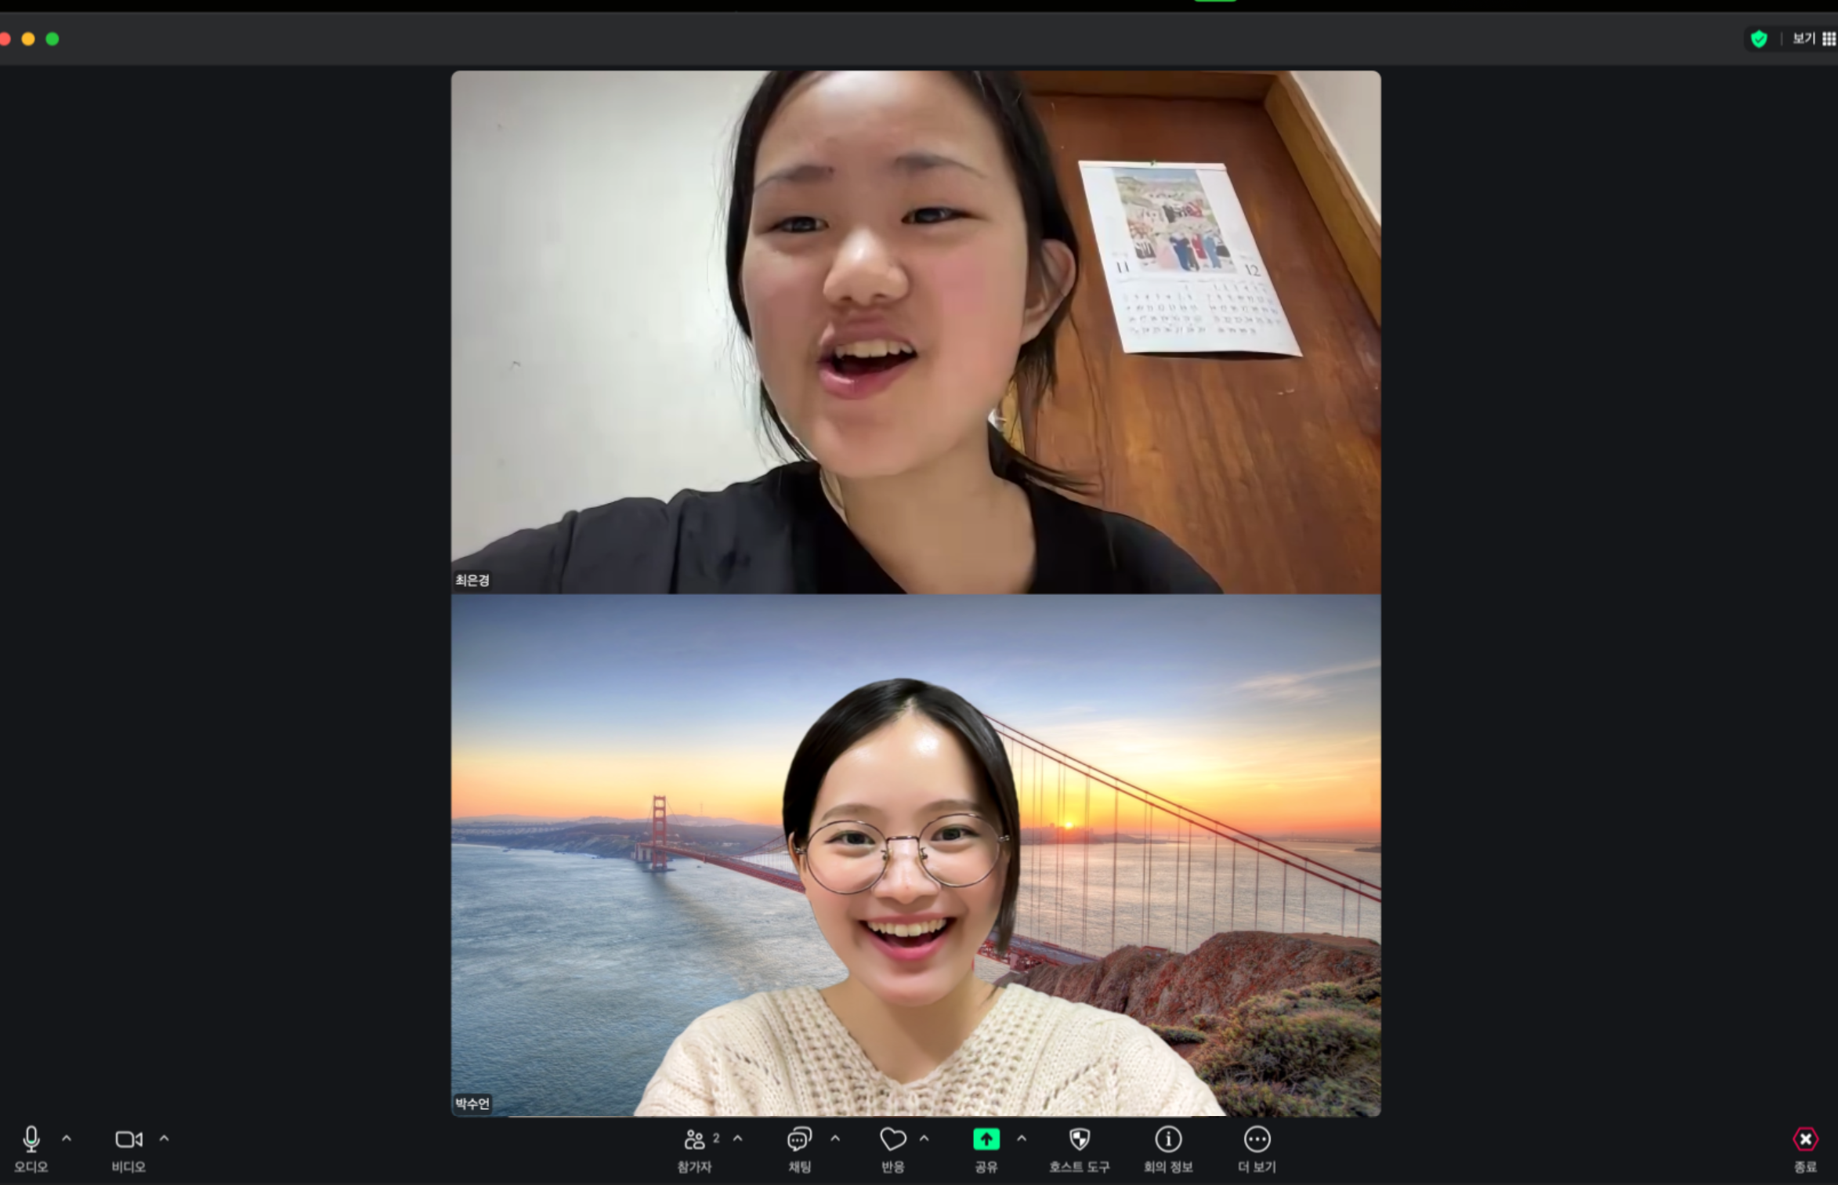The image size is (1838, 1185).
Task: Expand the share options chevron beside 공유
Action: point(1022,1138)
